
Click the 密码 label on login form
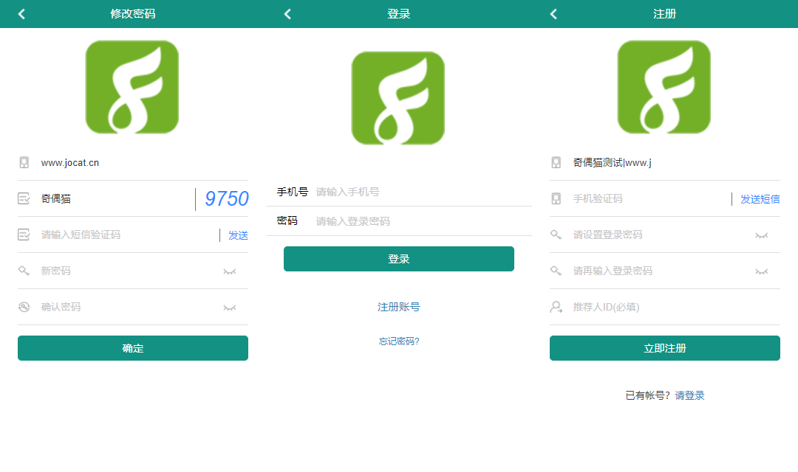pyautogui.click(x=287, y=221)
